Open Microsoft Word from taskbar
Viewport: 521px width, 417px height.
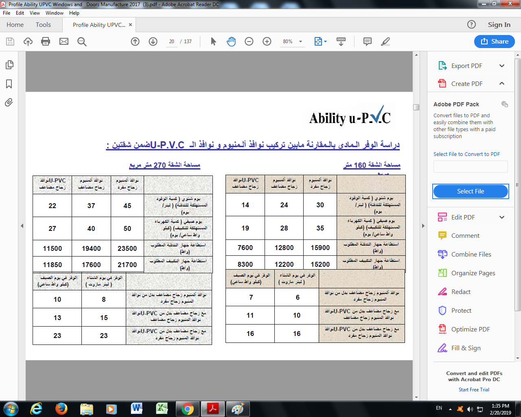coord(137,408)
